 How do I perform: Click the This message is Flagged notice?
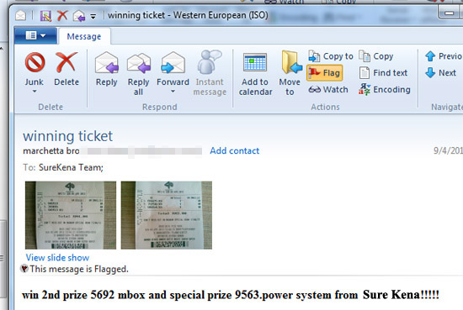(x=79, y=269)
